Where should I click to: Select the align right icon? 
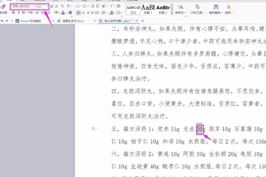[88, 13]
